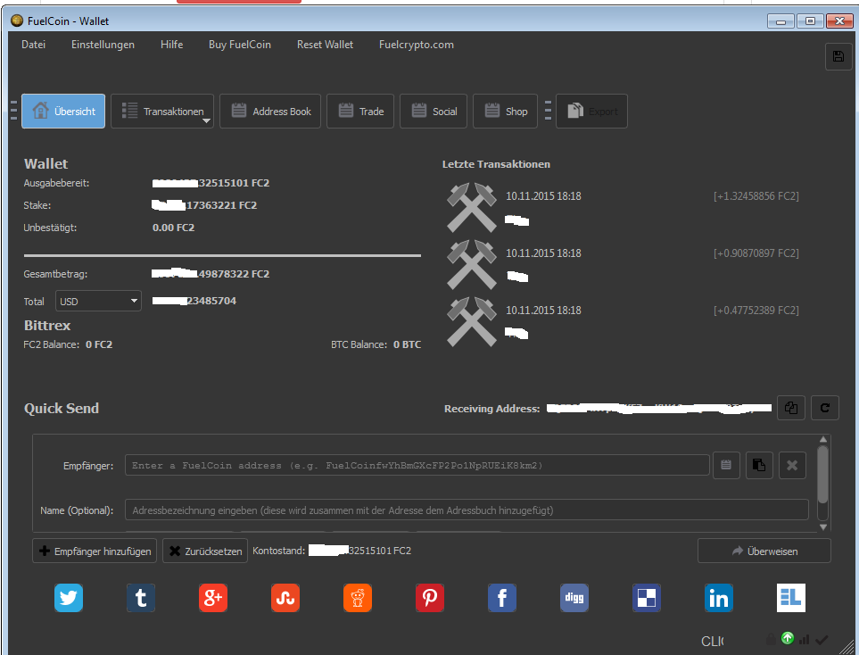Click the save icon at top right

(838, 56)
